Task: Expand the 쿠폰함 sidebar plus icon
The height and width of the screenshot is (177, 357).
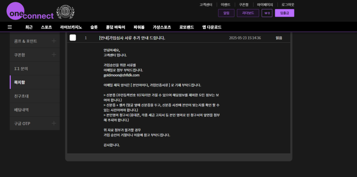Action: [x=54, y=55]
